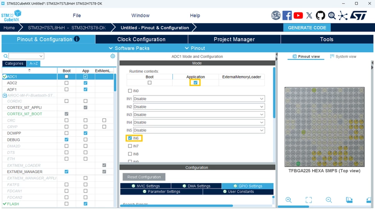Toggle the DCMIPP App checkbox
The image size is (375, 210).
(x=85, y=133)
